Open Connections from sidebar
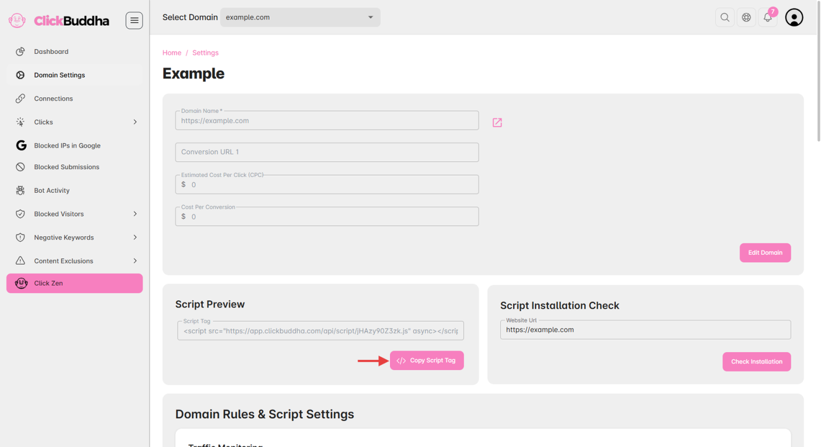 pos(53,98)
